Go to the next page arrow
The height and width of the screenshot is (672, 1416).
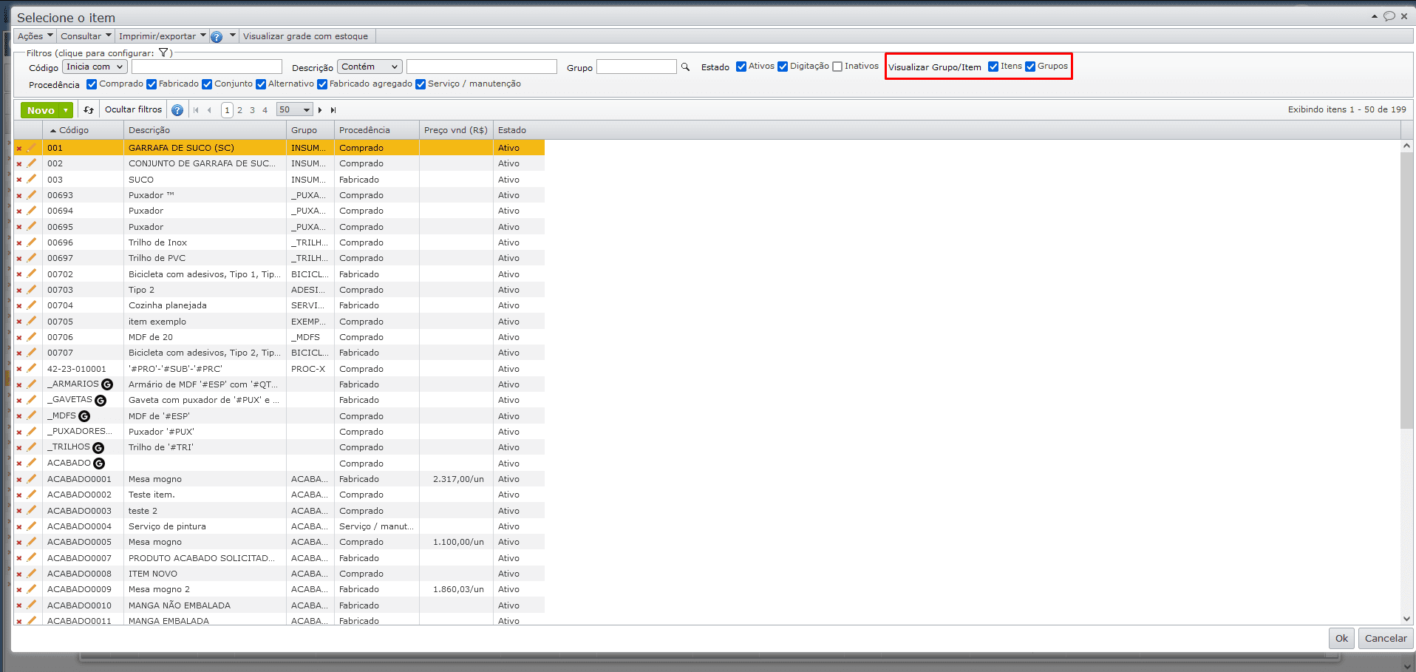tap(320, 110)
